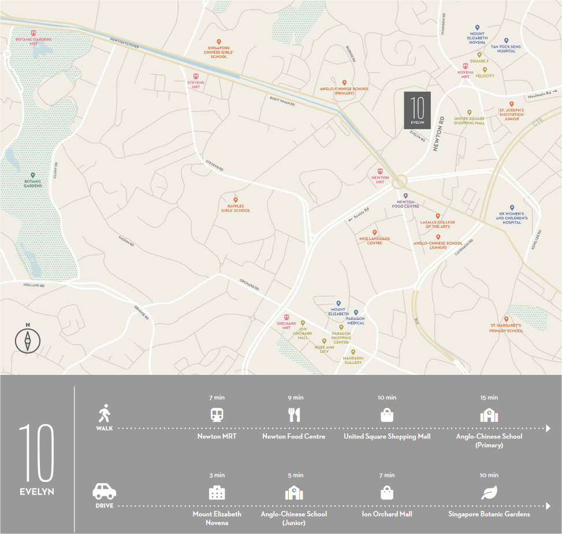The image size is (562, 534).
Task: Click the Paragon Medical map pin
Action: [356, 312]
